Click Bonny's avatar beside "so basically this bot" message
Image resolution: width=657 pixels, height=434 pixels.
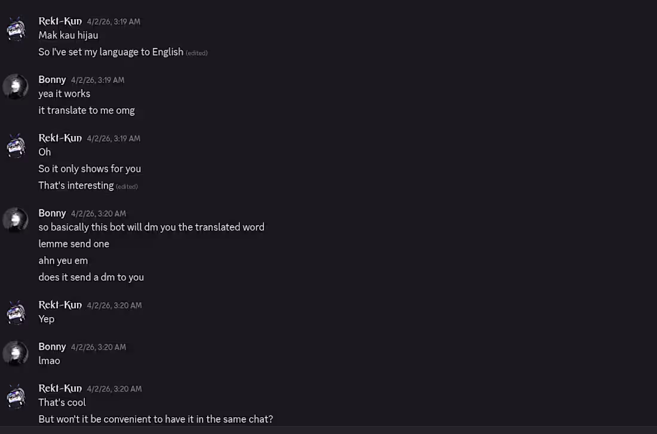pyautogui.click(x=16, y=220)
